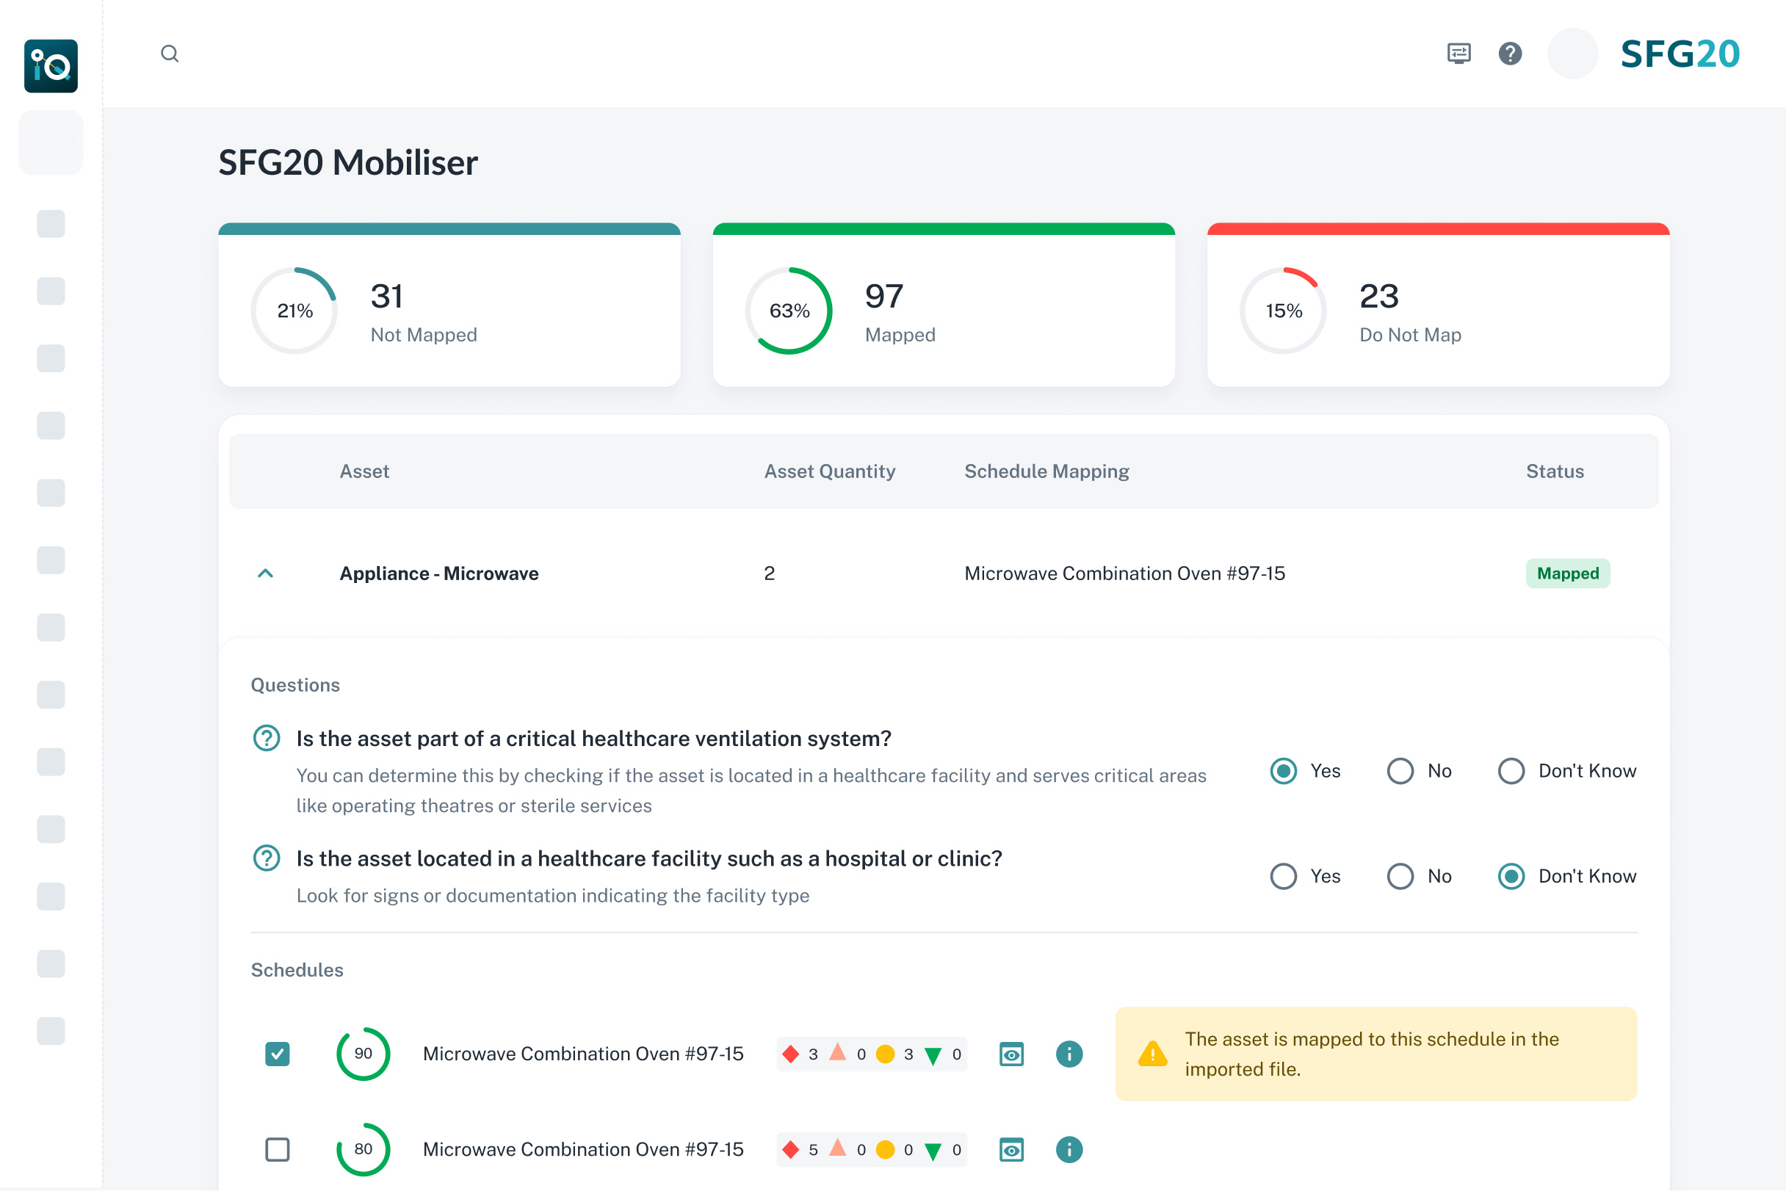
Task: Click the IQ app logo in the top-left corner
Action: click(51, 66)
